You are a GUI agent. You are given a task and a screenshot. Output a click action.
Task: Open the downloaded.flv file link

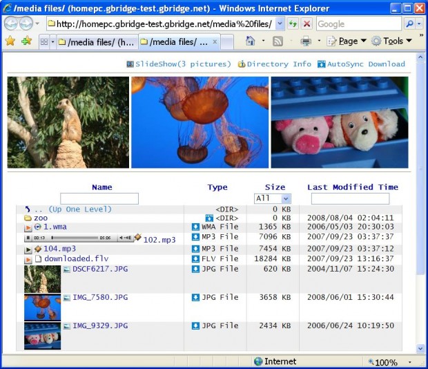[x=77, y=258]
